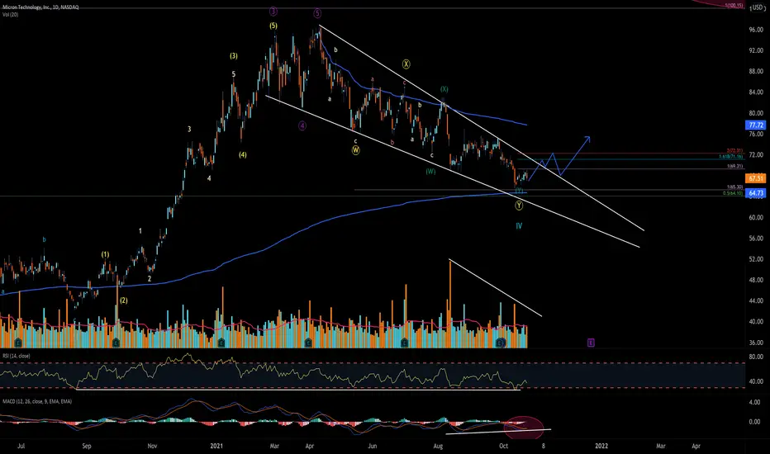Click the 2021 label on time axis

tap(216, 446)
